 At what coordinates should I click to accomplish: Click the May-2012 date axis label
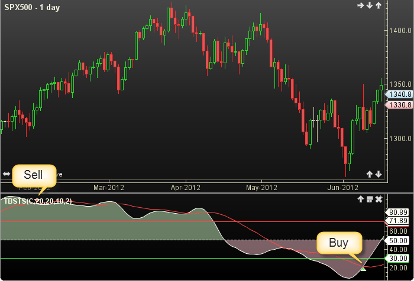pos(261,188)
